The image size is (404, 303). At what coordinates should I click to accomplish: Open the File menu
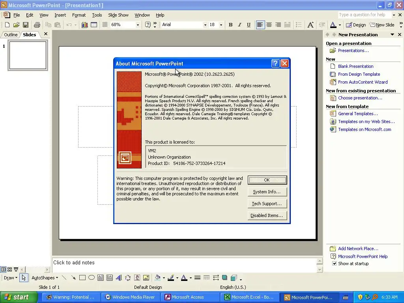tap(17, 15)
